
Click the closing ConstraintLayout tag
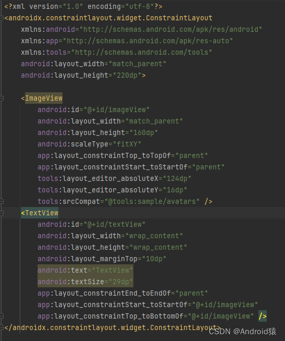click(x=113, y=328)
